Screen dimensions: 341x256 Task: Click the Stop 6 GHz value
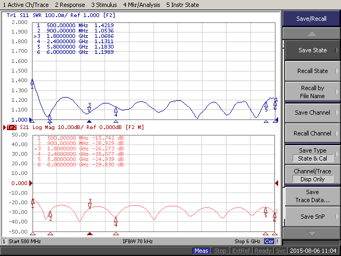(247, 242)
